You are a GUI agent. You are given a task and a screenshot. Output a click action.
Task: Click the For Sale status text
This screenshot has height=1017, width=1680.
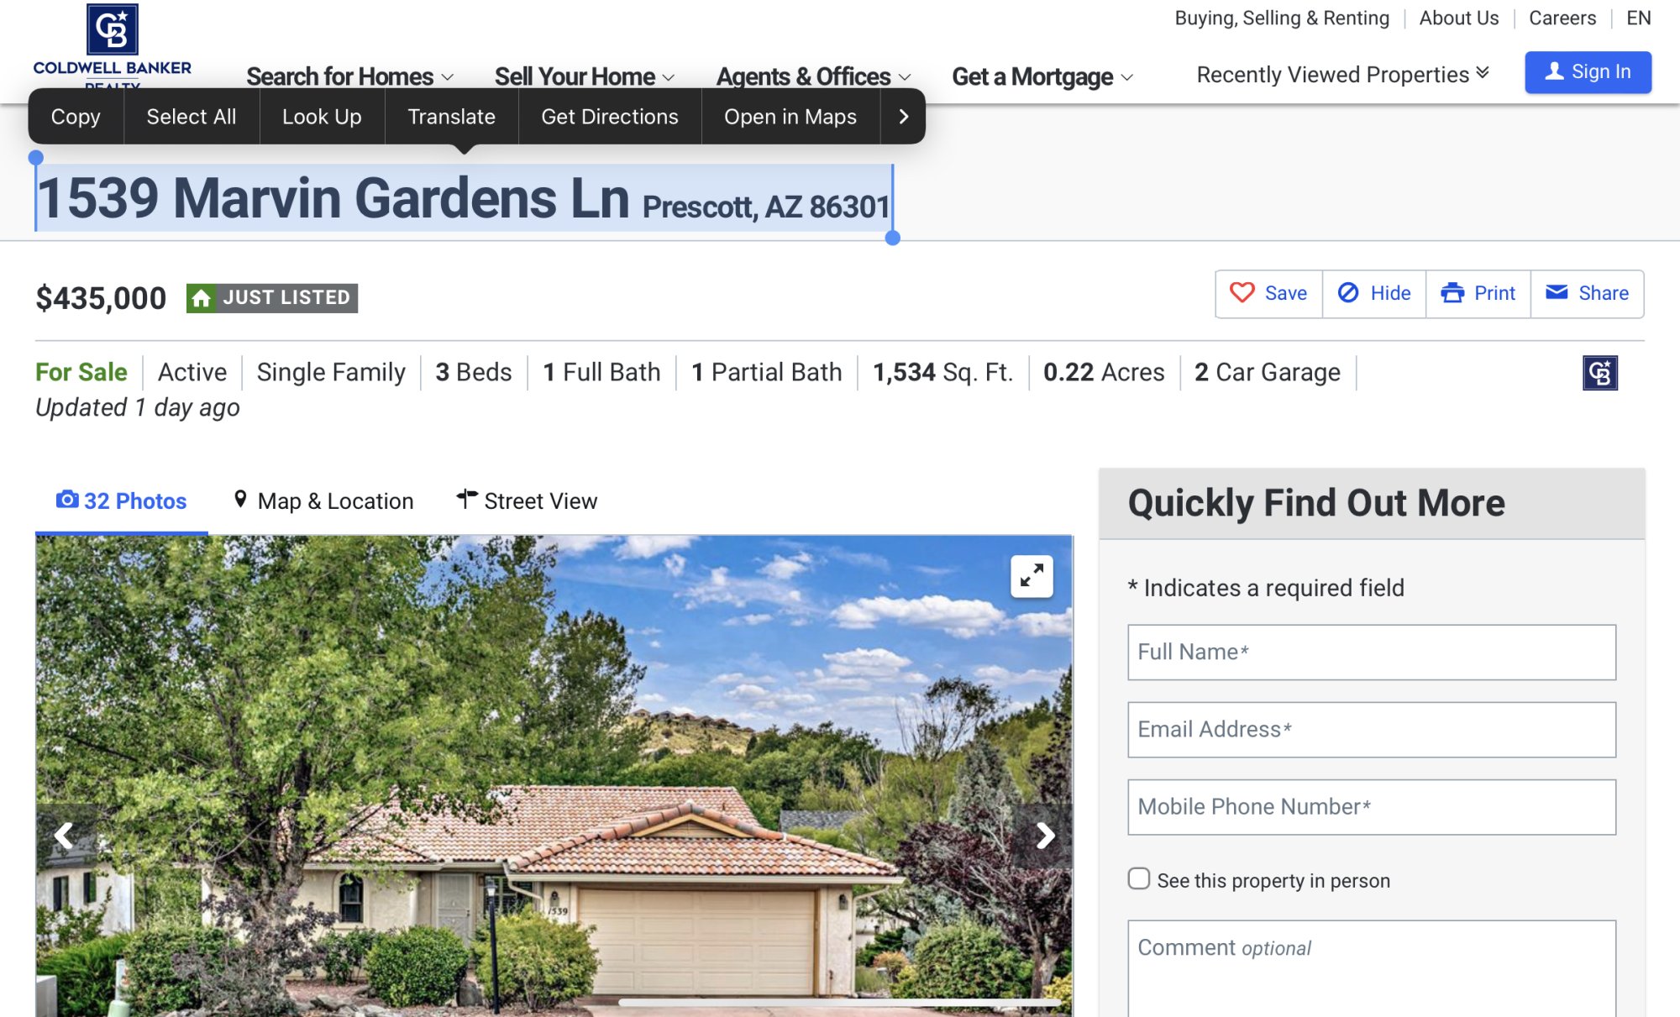click(x=81, y=372)
